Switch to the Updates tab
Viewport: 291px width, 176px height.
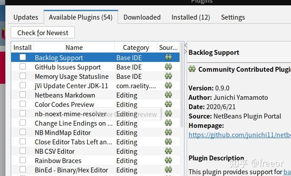[x=26, y=17]
